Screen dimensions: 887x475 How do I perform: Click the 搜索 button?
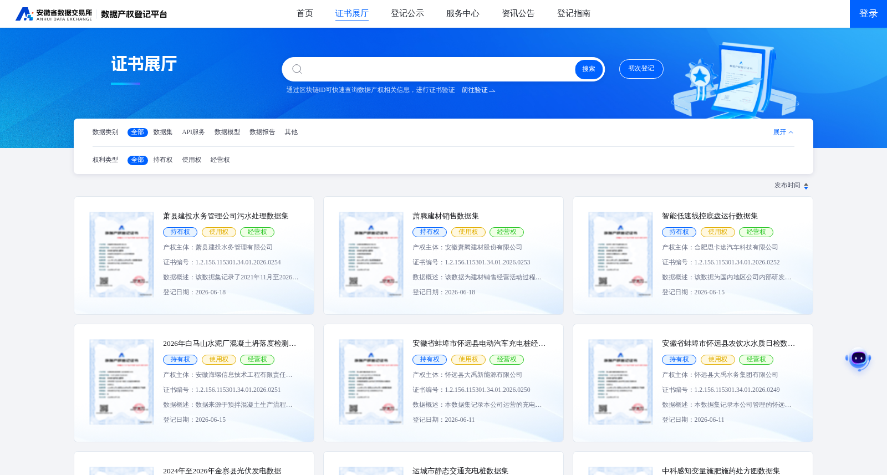click(589, 69)
